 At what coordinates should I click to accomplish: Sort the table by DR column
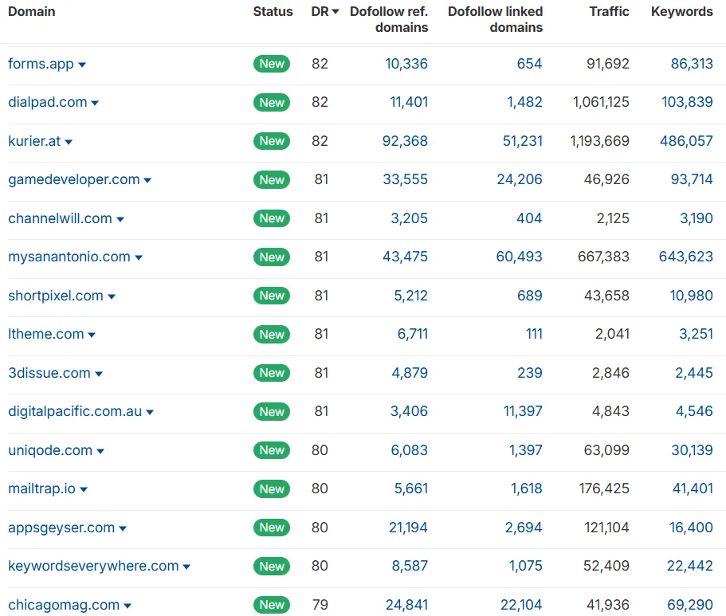[x=325, y=12]
